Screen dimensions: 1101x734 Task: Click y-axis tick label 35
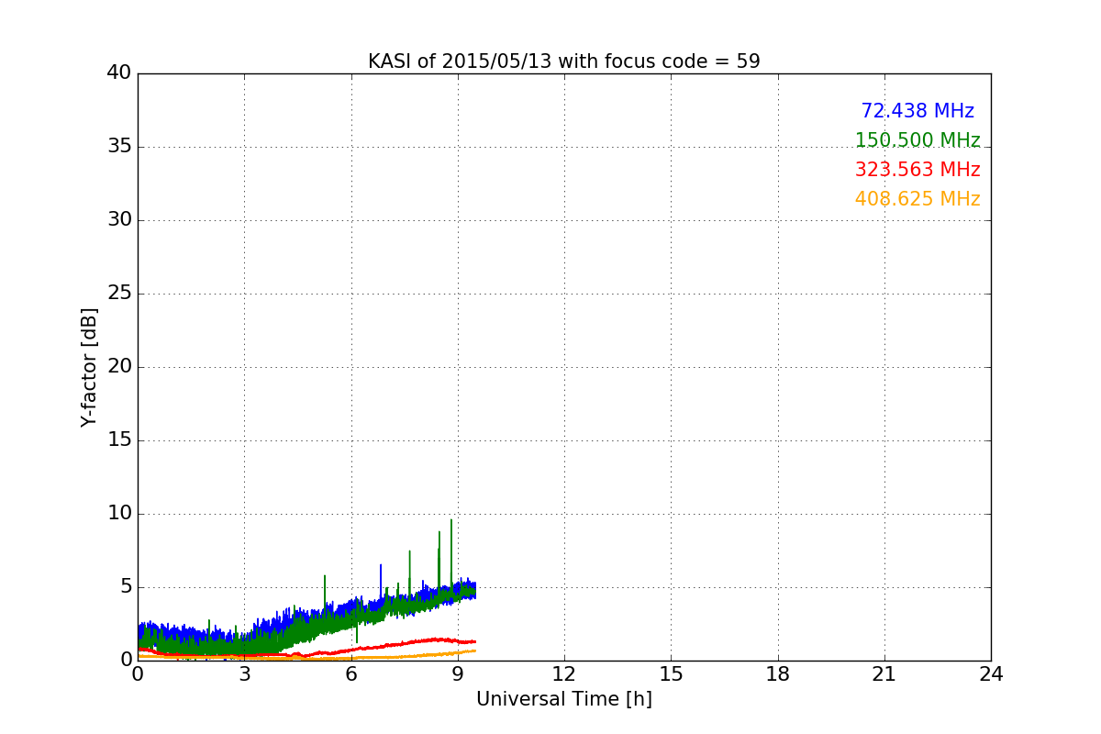pos(119,146)
